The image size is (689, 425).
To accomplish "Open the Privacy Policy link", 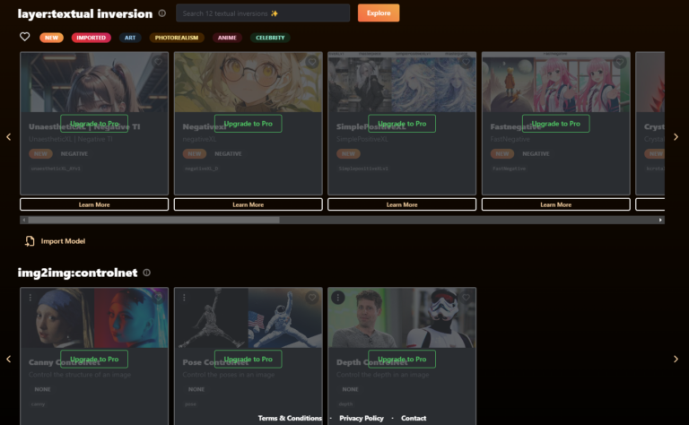I will [362, 418].
